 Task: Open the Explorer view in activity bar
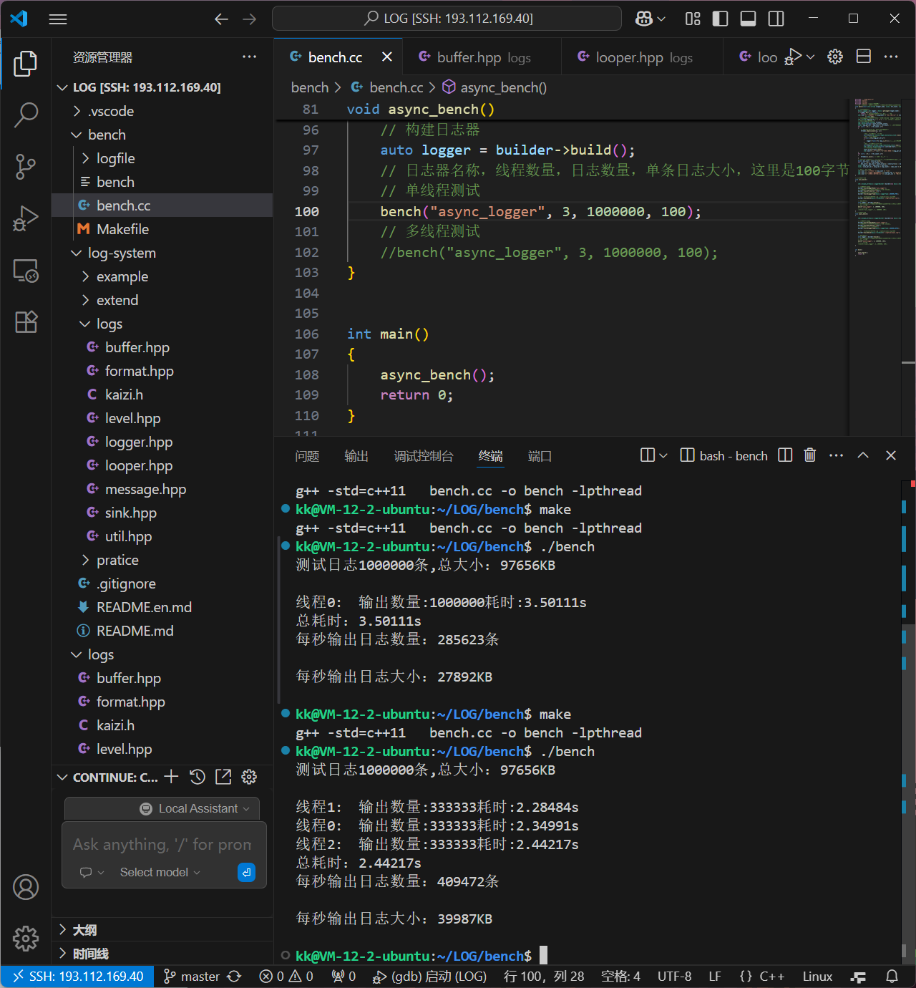(26, 64)
